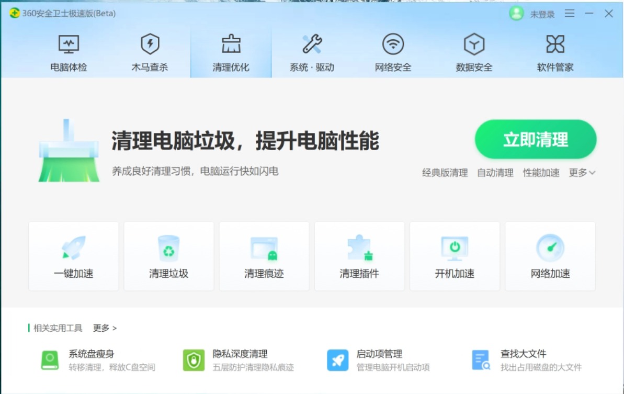The image size is (624, 394).
Task: Open the hamburger main menu
Action: click(570, 14)
